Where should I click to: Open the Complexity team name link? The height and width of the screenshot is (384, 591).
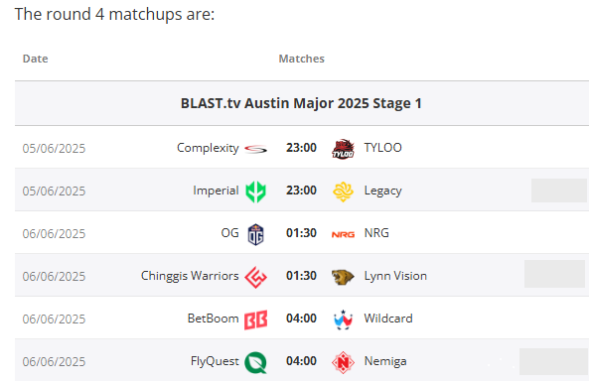[208, 148]
